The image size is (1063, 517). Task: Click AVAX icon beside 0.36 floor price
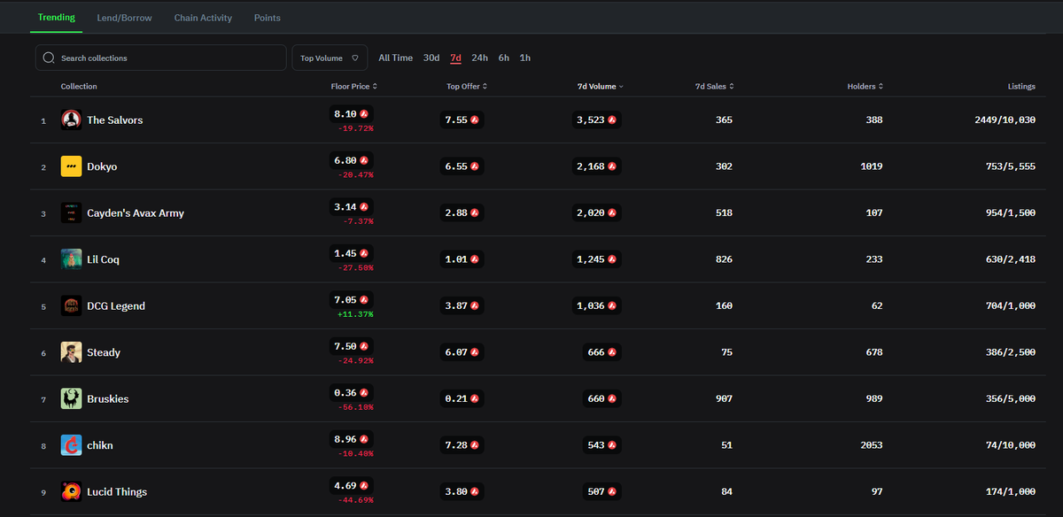point(364,392)
